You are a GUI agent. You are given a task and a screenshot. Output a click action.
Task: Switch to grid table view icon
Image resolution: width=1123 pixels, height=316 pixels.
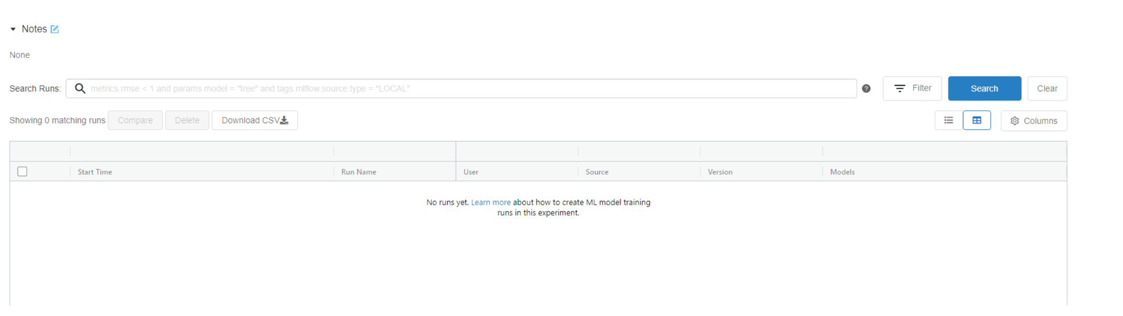point(977,120)
